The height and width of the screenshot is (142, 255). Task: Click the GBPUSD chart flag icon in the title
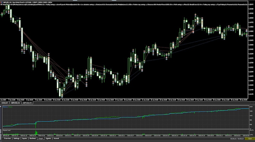point(2,3)
